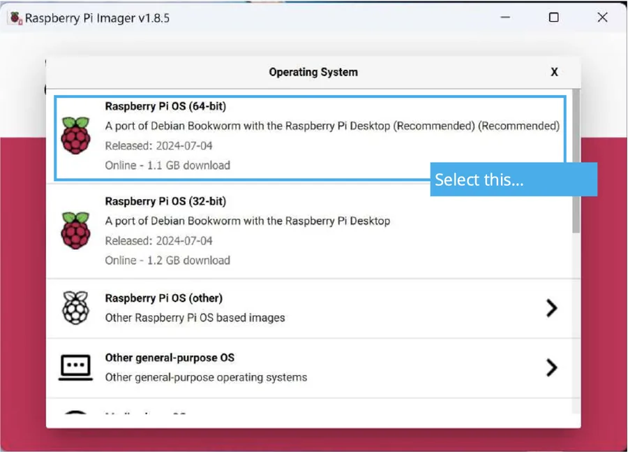Open Other general-purpose OS entry
The height and width of the screenshot is (452, 628).
tap(313, 367)
